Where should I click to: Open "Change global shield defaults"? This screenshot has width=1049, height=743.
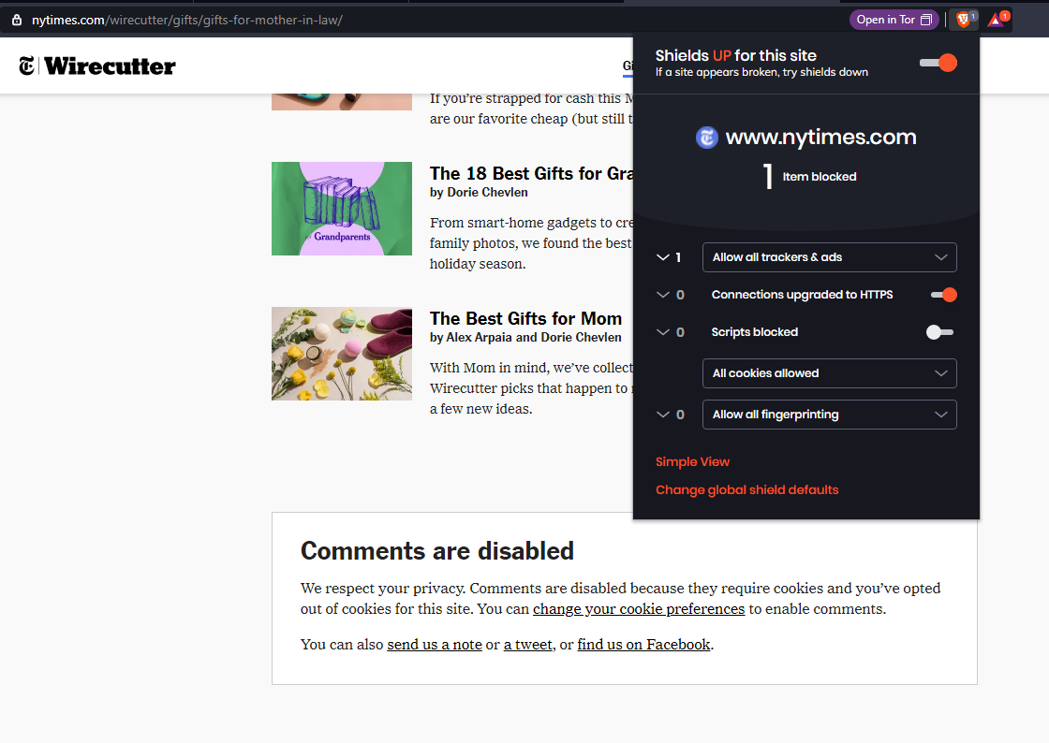click(x=746, y=489)
